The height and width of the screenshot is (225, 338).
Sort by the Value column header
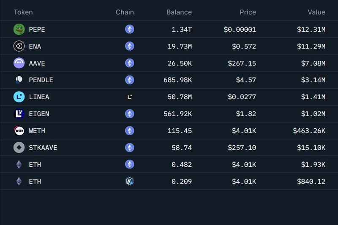[316, 12]
